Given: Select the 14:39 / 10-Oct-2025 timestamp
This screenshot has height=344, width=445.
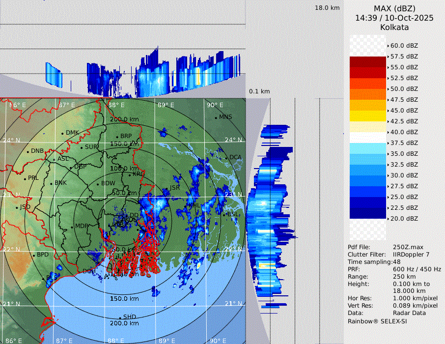Looking at the screenshot, I should pyautogui.click(x=394, y=18).
